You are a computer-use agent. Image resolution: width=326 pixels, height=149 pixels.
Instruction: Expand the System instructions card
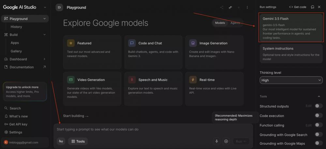click(x=291, y=53)
